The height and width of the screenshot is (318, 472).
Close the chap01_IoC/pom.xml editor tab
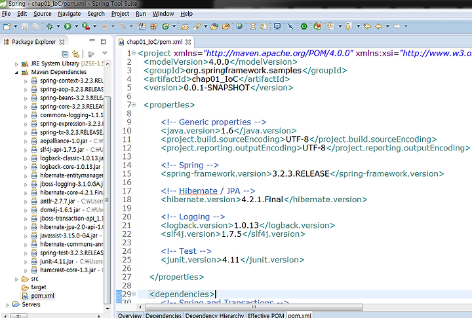pos(188,42)
